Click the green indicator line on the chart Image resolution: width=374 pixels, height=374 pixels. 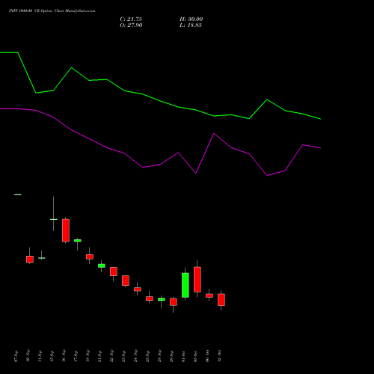160,101
